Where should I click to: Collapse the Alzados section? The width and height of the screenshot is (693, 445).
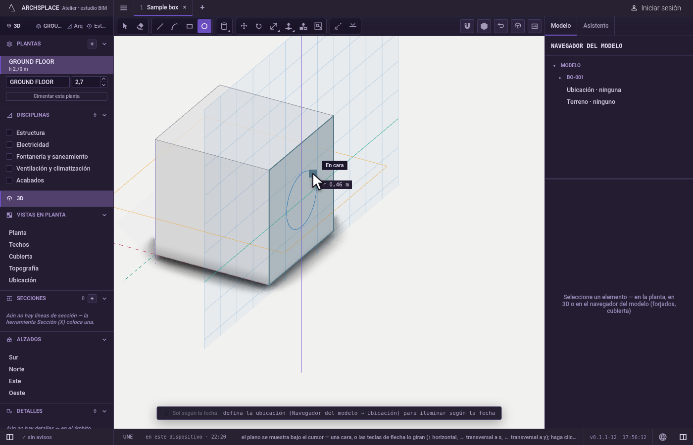click(104, 340)
